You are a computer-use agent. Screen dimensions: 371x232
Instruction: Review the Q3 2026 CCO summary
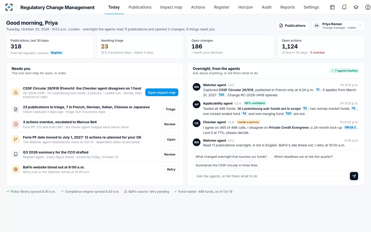pyautogui.click(x=170, y=154)
